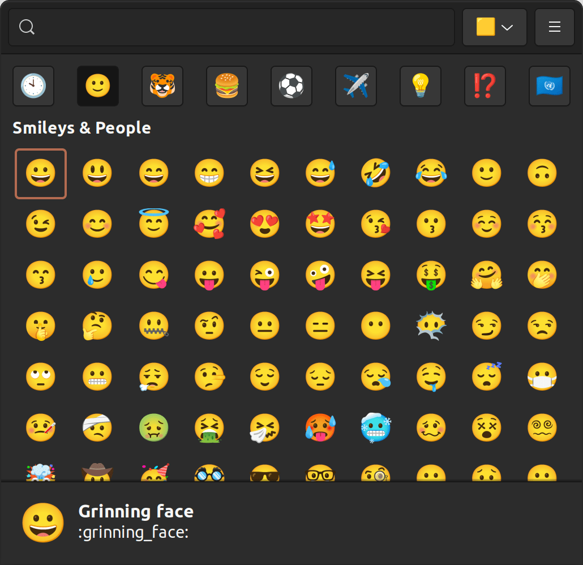Click the face with medical mask emoji

point(542,378)
